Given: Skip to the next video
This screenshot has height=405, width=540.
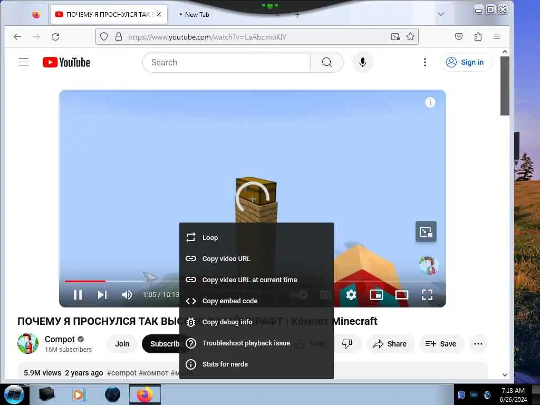Looking at the screenshot, I should tap(102, 295).
